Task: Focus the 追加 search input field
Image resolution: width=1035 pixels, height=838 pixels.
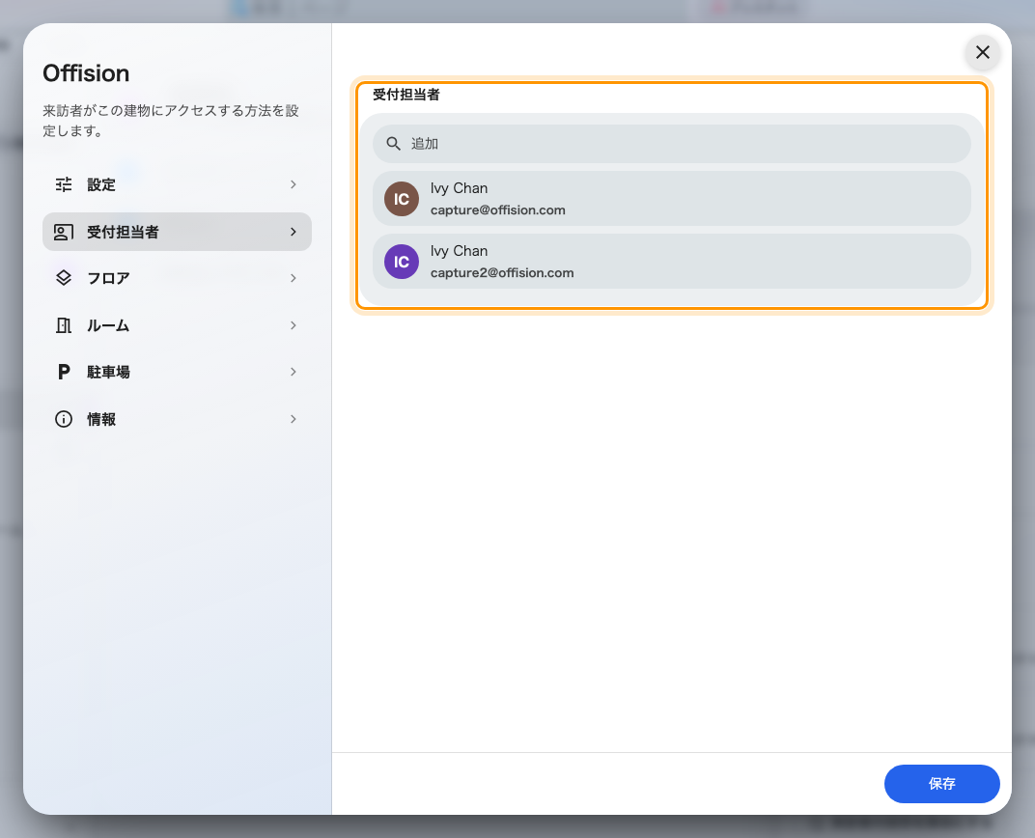Action: 672,144
